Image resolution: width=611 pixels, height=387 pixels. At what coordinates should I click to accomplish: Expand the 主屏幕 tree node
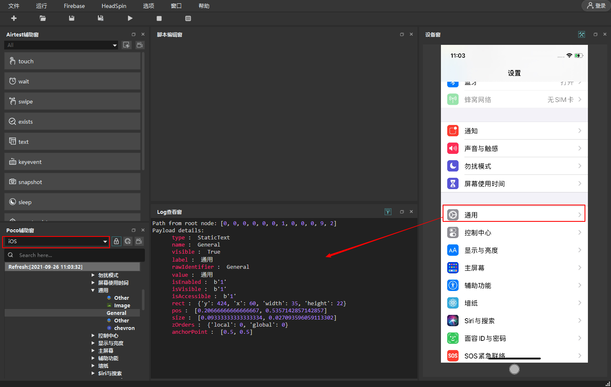[x=93, y=351]
